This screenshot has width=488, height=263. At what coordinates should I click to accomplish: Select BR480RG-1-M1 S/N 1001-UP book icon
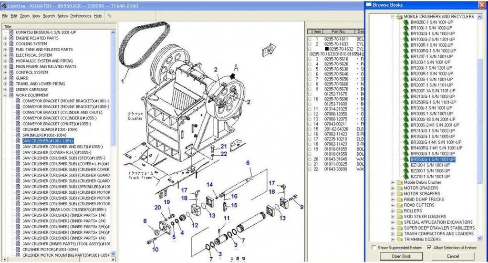click(406, 148)
